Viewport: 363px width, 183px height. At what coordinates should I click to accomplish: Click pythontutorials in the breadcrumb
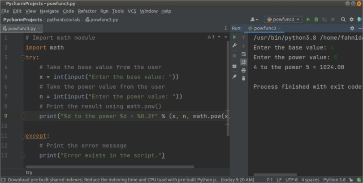[64, 20]
